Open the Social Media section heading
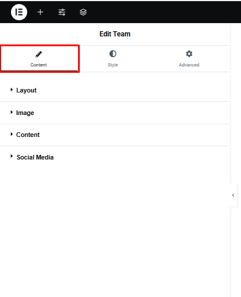241x297 pixels. tap(35, 157)
